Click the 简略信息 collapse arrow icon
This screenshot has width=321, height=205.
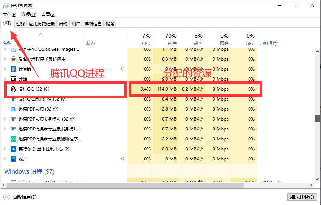6,197
